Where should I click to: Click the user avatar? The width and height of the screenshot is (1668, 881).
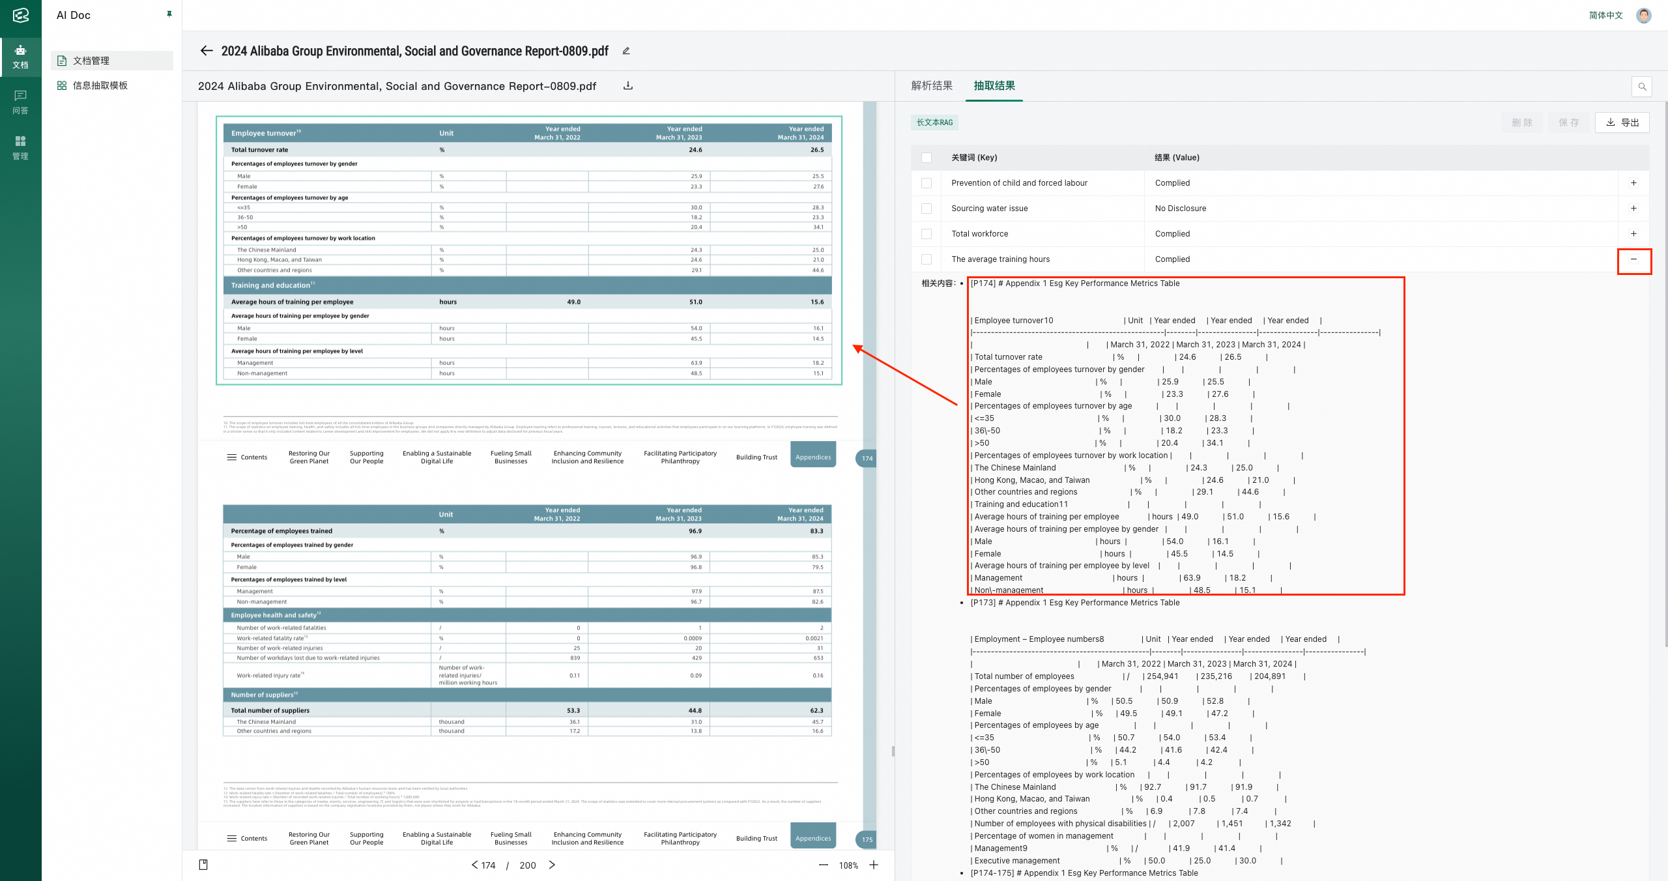tap(1644, 15)
